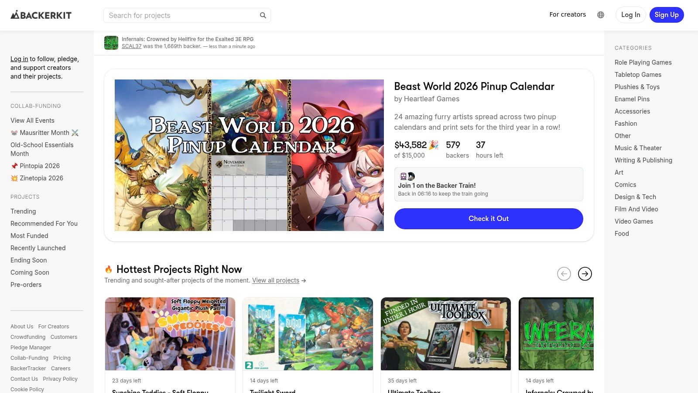Click the left carousel arrow for Hottest Projects
Screen dimensions: 698x393
pyautogui.click(x=564, y=274)
